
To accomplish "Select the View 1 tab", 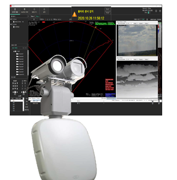I will pyautogui.click(x=33, y=16).
